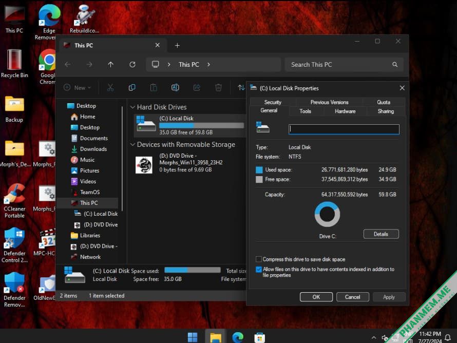Open the Backup folder on desktop
457x343 pixels.
pos(14,109)
